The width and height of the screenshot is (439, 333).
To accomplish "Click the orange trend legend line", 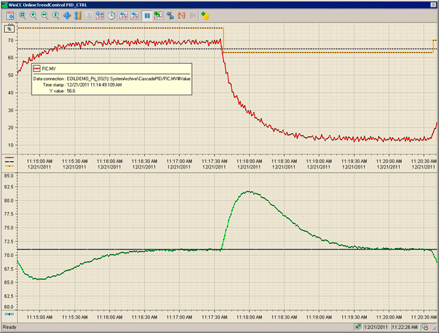I will (x=10, y=165).
